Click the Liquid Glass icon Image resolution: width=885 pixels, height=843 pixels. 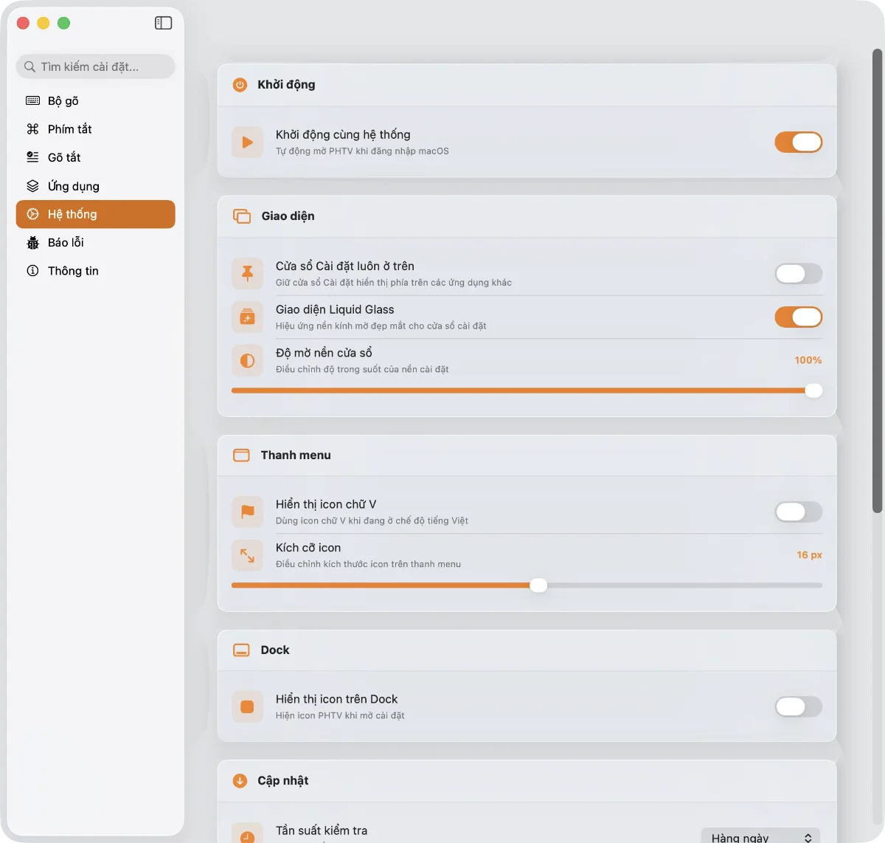tap(247, 317)
